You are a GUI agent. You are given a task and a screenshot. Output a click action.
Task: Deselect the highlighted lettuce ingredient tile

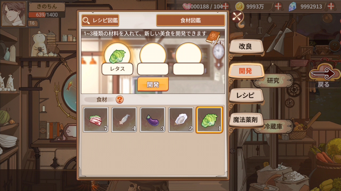point(209,120)
